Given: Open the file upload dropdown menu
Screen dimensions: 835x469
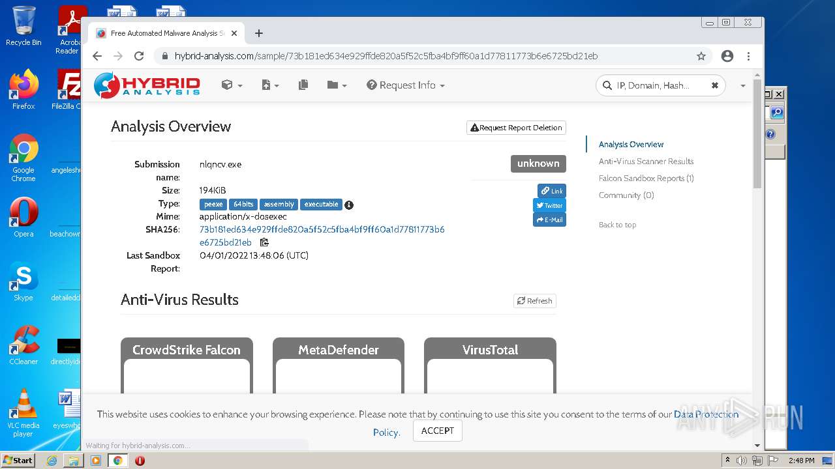Looking at the screenshot, I should click(270, 85).
